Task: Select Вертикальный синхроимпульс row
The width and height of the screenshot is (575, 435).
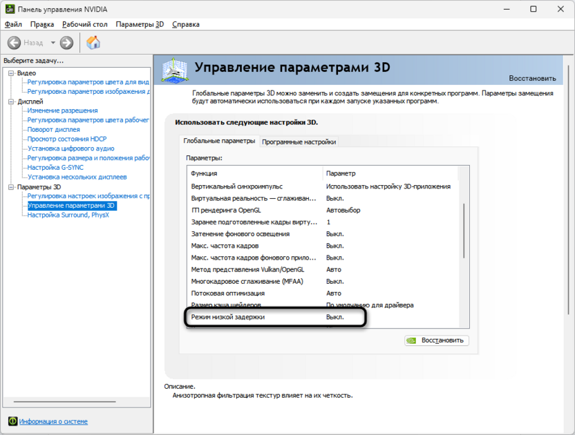Action: coord(323,186)
